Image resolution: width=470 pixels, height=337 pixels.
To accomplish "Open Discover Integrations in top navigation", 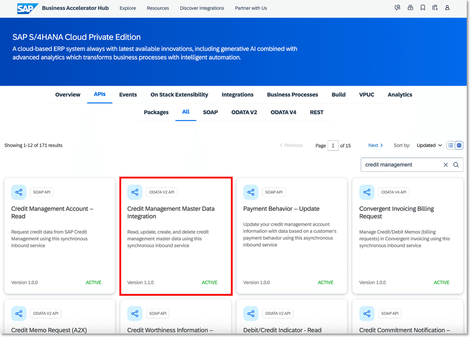I will [x=202, y=8].
